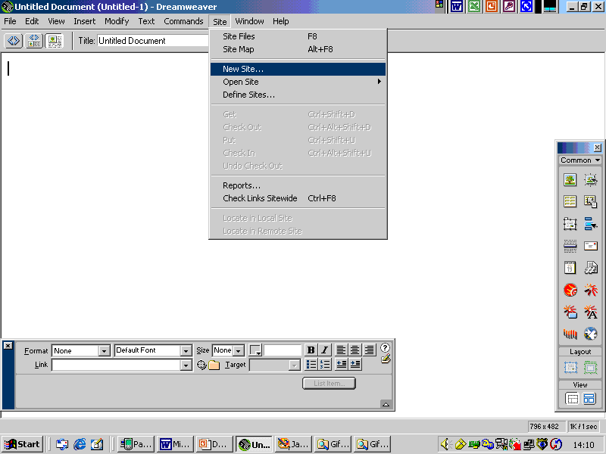This screenshot has height=454, width=606.
Task: Insert Email Link object
Action: [x=591, y=245]
